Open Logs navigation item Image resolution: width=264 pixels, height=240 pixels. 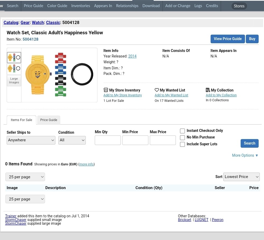(198, 6)
